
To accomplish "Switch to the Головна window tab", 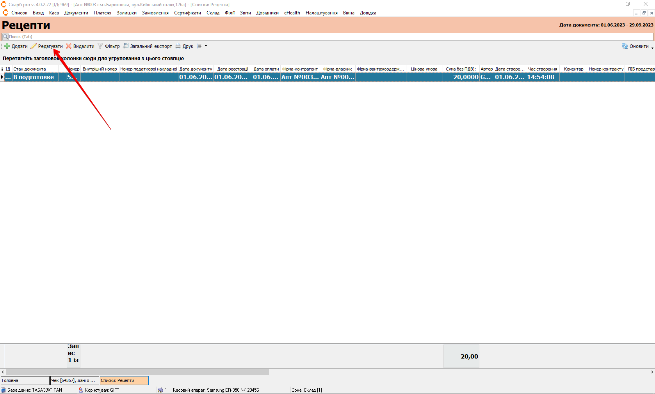I will pyautogui.click(x=25, y=380).
